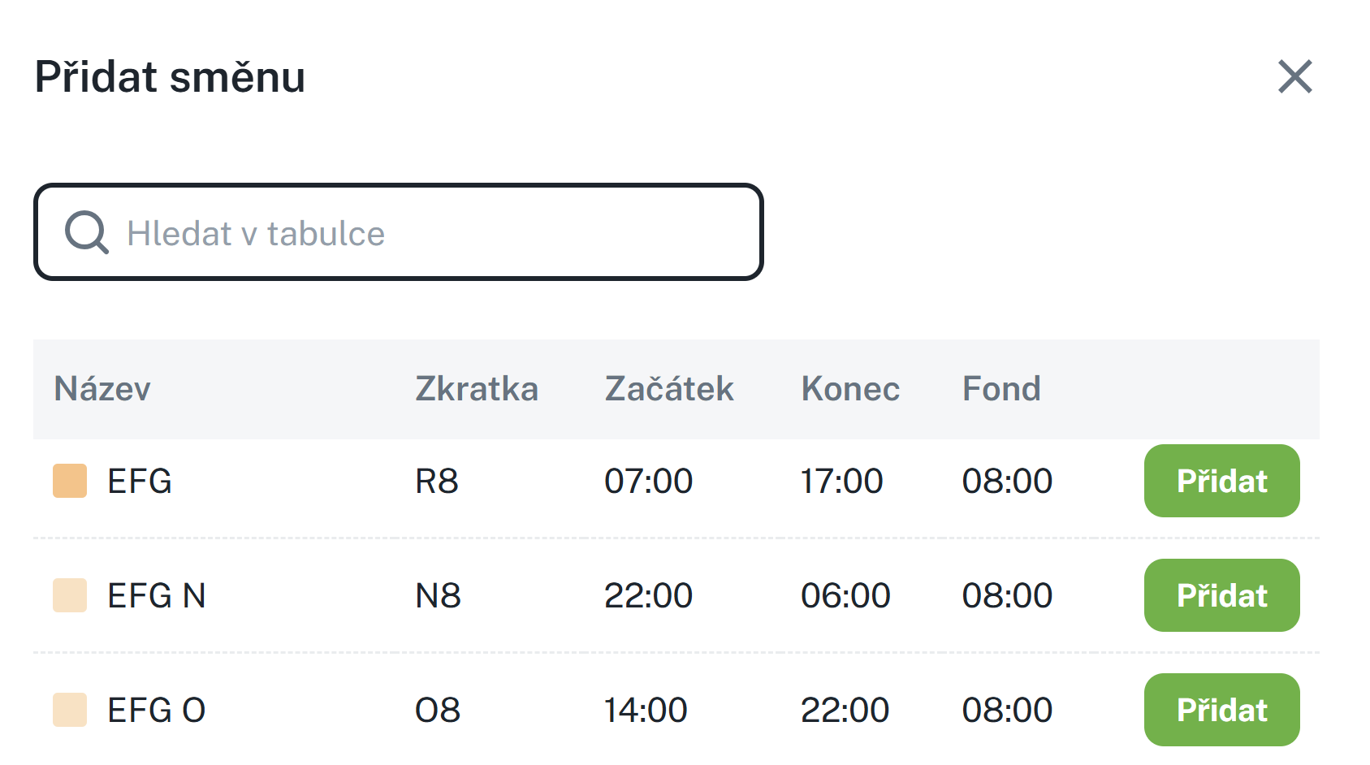Add the EFG N shift with Přidat

pos(1221,595)
